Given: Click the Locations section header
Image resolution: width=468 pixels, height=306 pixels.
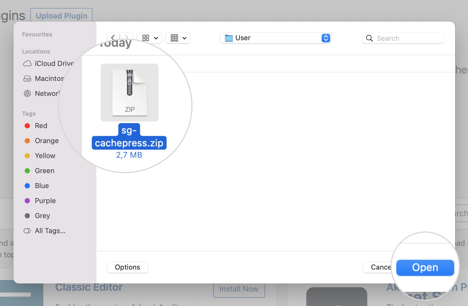Looking at the screenshot, I should click(x=36, y=51).
